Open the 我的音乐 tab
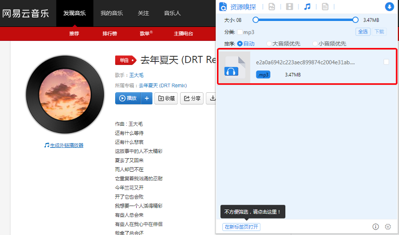This screenshot has width=399, height=235. (x=111, y=13)
